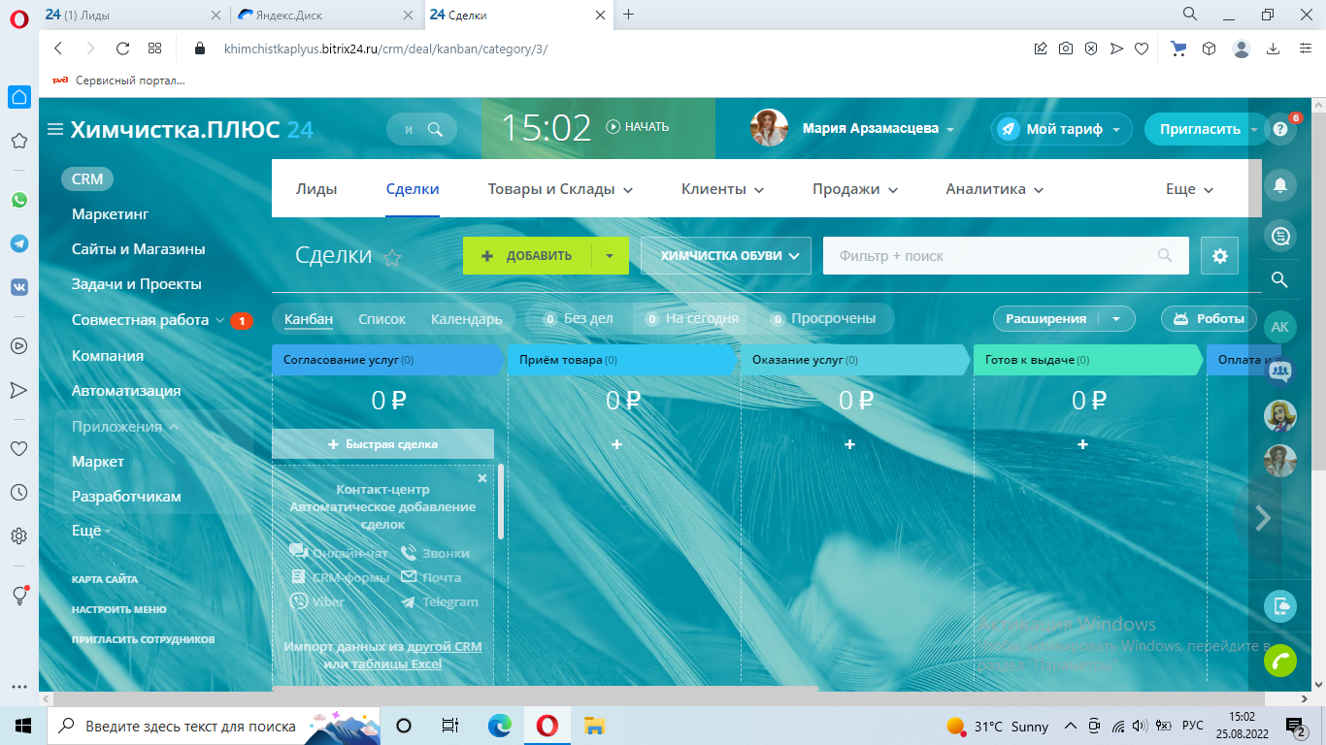Open the ХИМЧИСТКА ОБУВИ pipeline dropdown
The height and width of the screenshot is (745, 1326).
(726, 256)
